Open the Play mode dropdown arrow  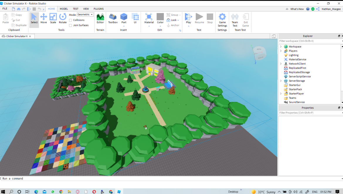[x=188, y=26]
